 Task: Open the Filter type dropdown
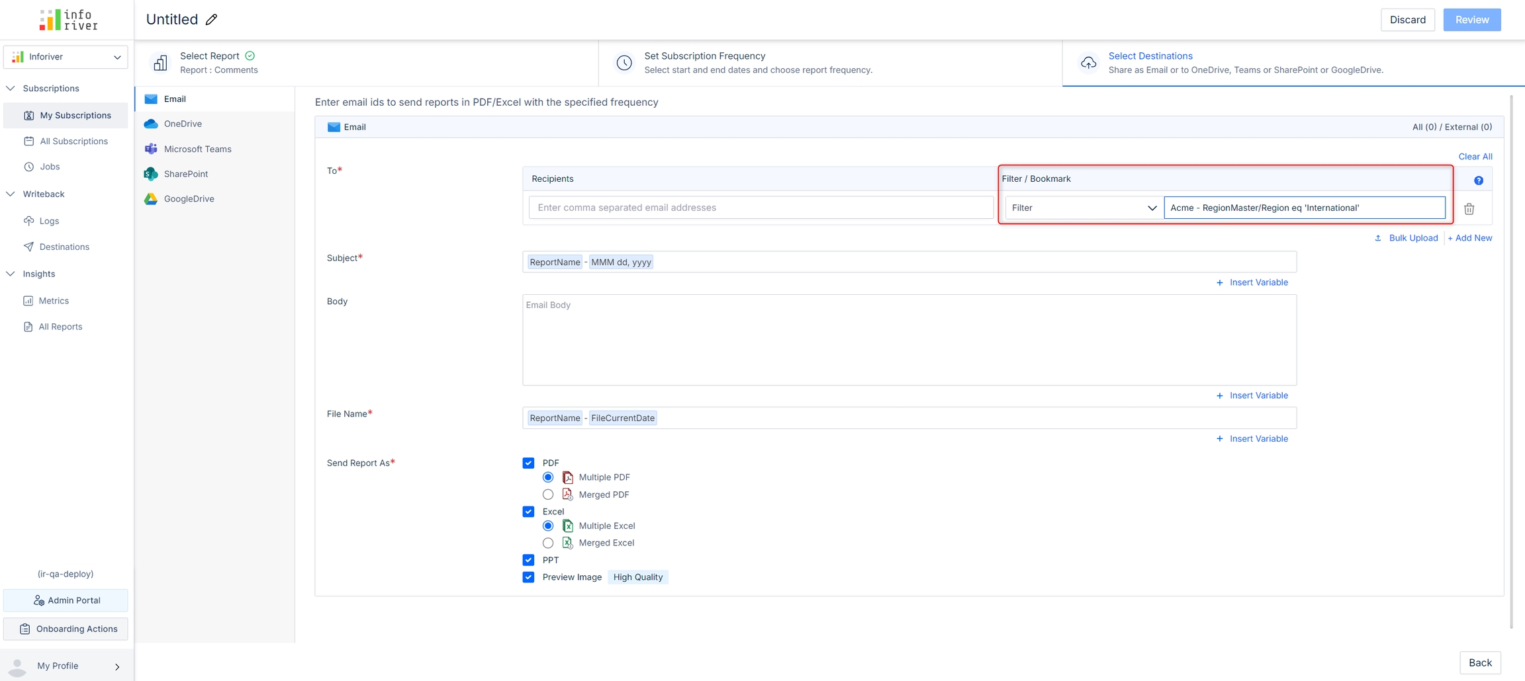pyautogui.click(x=1084, y=208)
